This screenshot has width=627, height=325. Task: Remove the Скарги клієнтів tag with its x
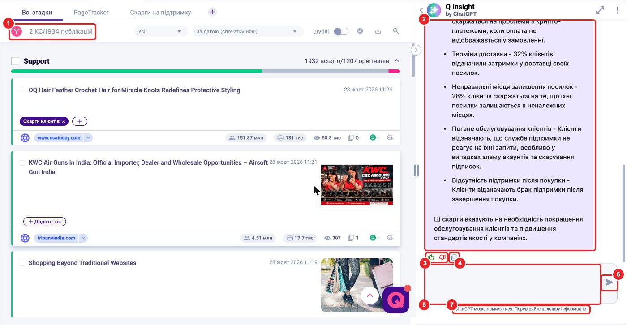64,121
